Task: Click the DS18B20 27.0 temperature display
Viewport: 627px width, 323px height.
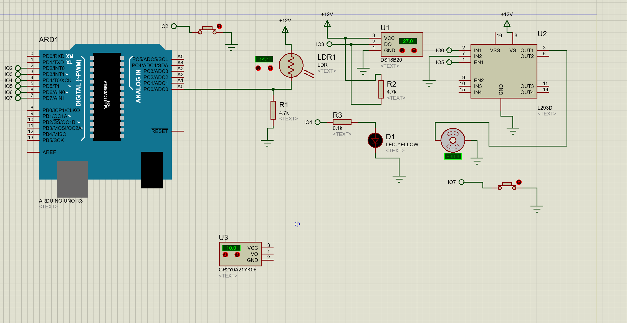Action: tap(408, 41)
